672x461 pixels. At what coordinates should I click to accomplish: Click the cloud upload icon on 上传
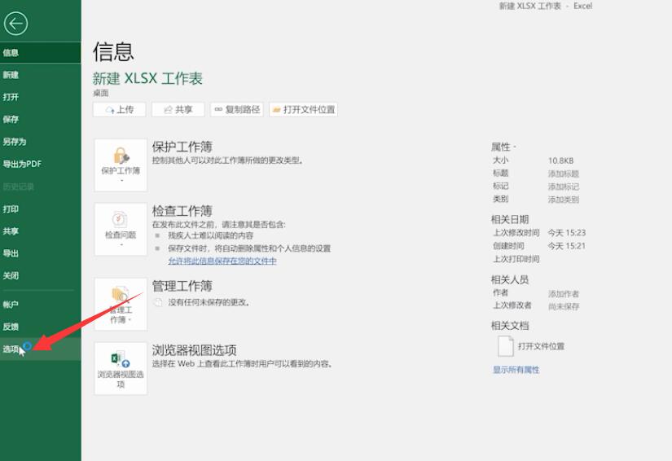coord(110,110)
